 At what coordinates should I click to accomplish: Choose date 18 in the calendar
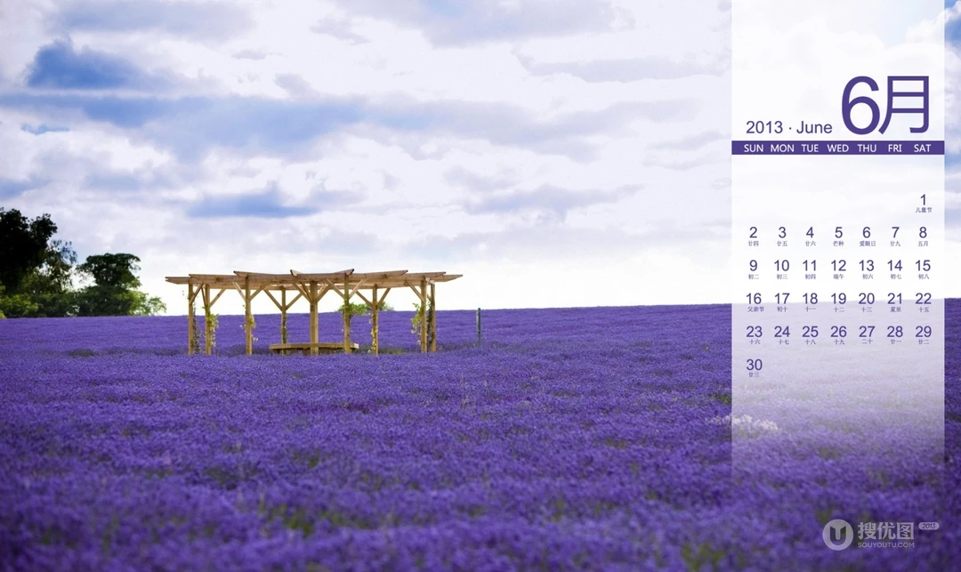click(810, 302)
